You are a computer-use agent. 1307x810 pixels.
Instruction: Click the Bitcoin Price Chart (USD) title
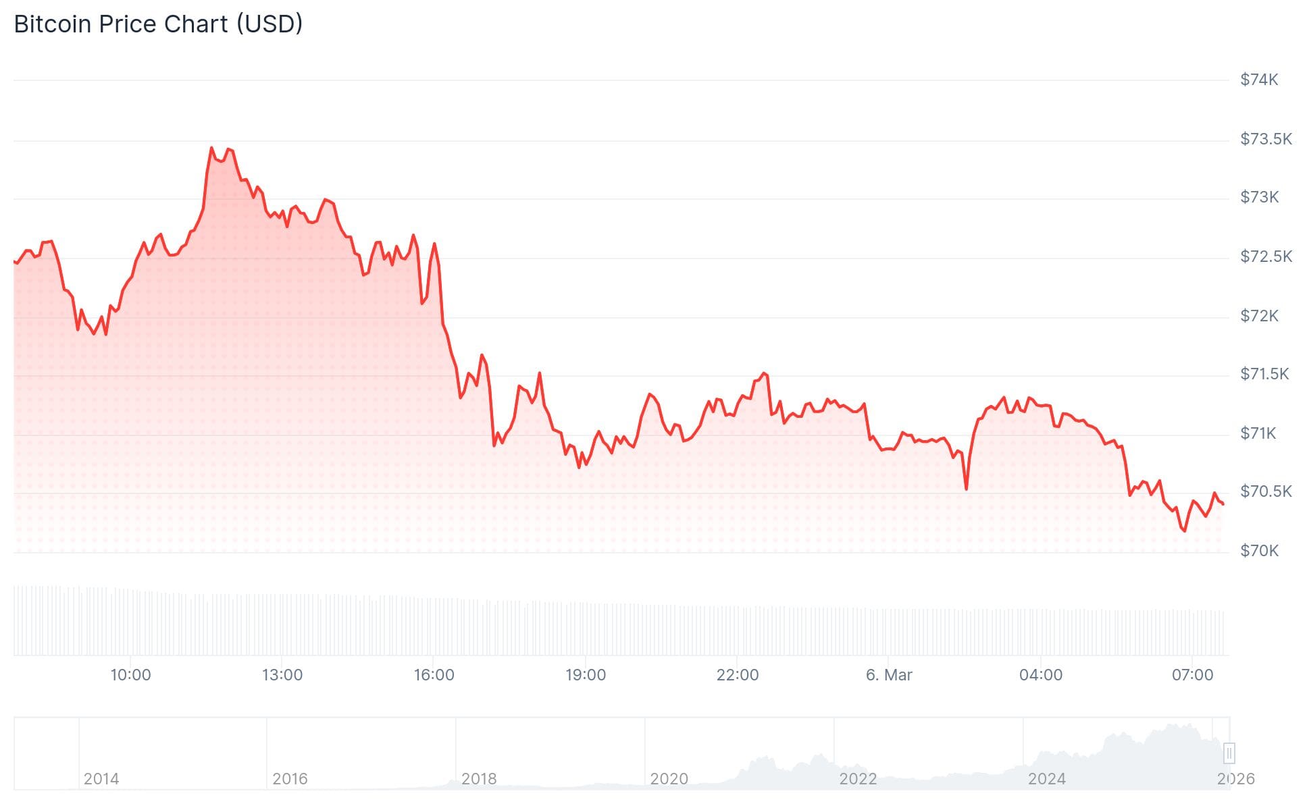(158, 24)
